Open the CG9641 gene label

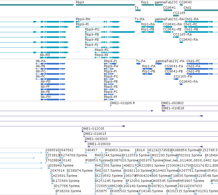[169, 8]
